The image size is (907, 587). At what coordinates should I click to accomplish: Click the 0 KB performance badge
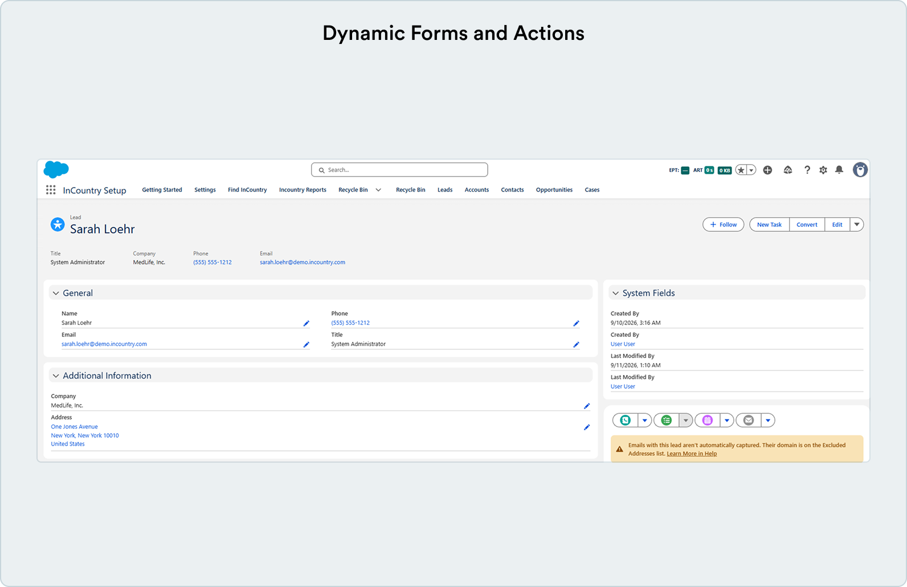click(x=725, y=170)
